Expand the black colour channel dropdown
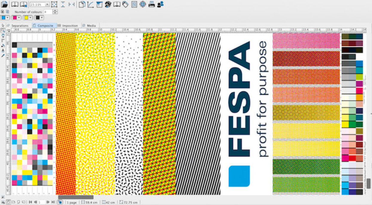Screen dimensions: 372x205 [x=42, y=18]
